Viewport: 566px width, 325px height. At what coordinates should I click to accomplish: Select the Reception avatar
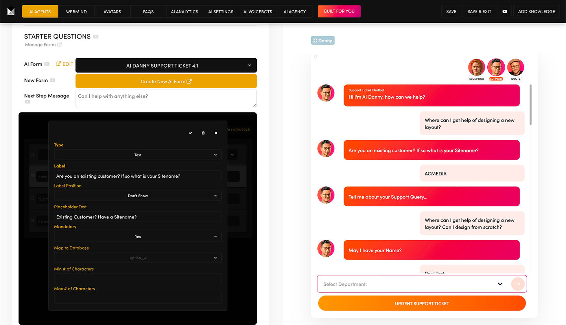(x=476, y=68)
